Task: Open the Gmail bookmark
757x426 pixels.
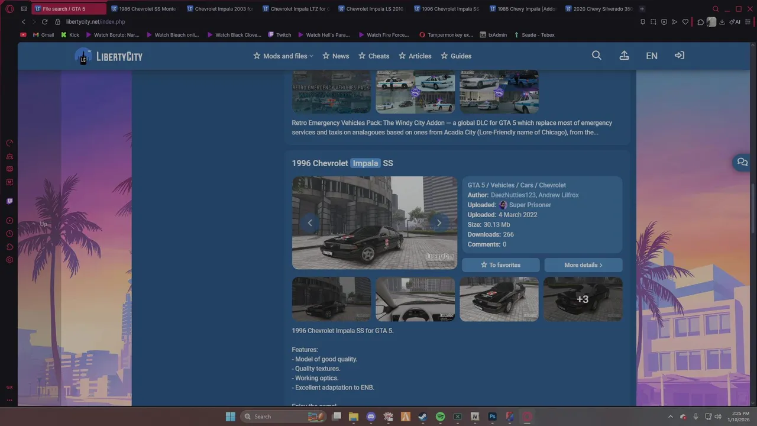Action: [43, 35]
